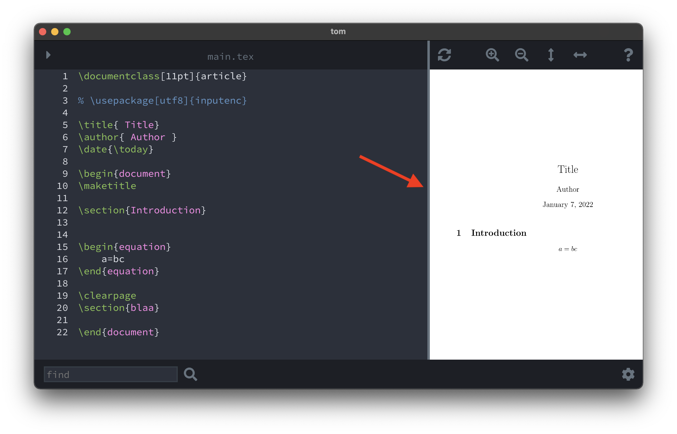
Task: Click the refresh/recompile PDF icon
Action: tap(444, 54)
